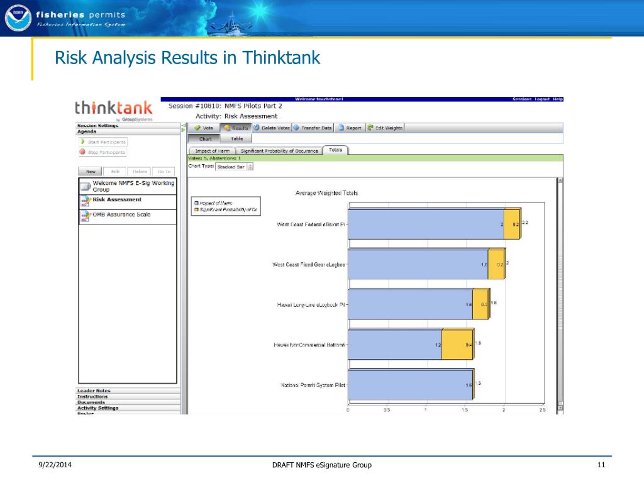Click the yellow segment of the Hawaii NonCommercial Bottomfish bar
This screenshot has width=644, height=483.
point(457,345)
